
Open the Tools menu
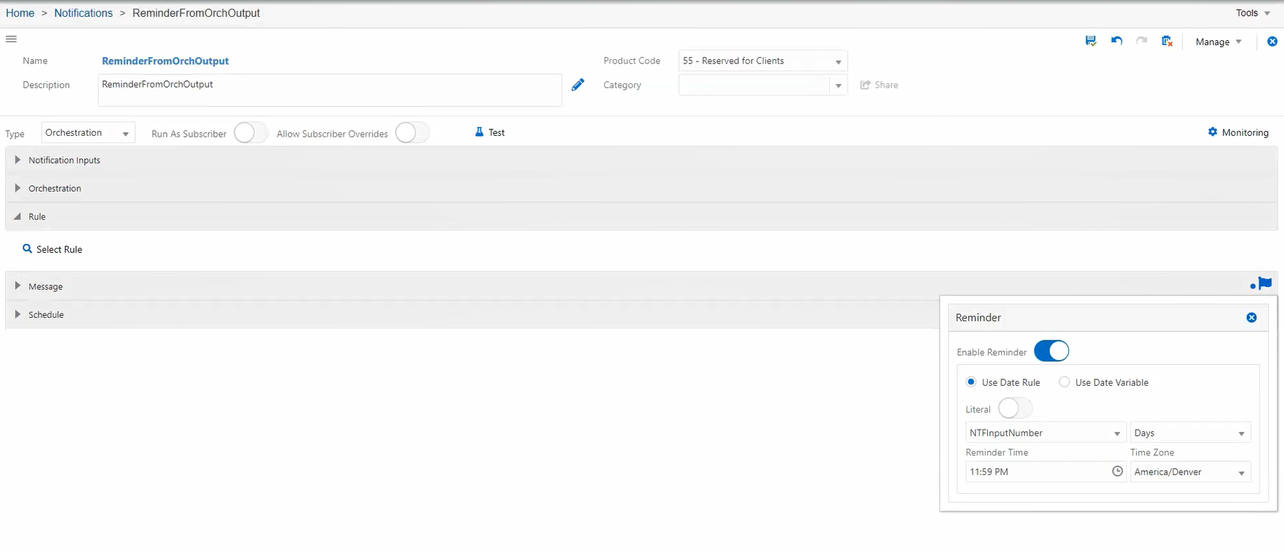pyautogui.click(x=1253, y=13)
